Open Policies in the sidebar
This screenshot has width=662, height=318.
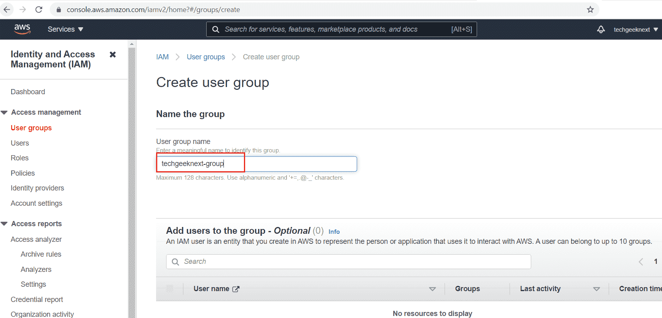click(23, 173)
